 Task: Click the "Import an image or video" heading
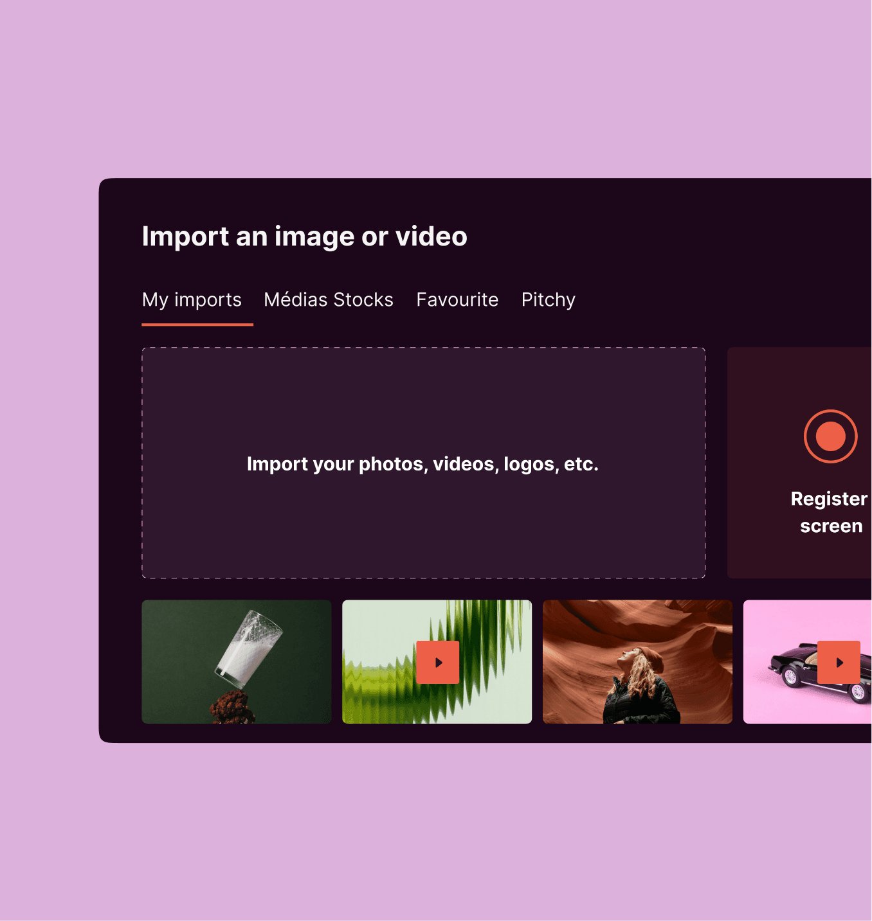tap(304, 237)
